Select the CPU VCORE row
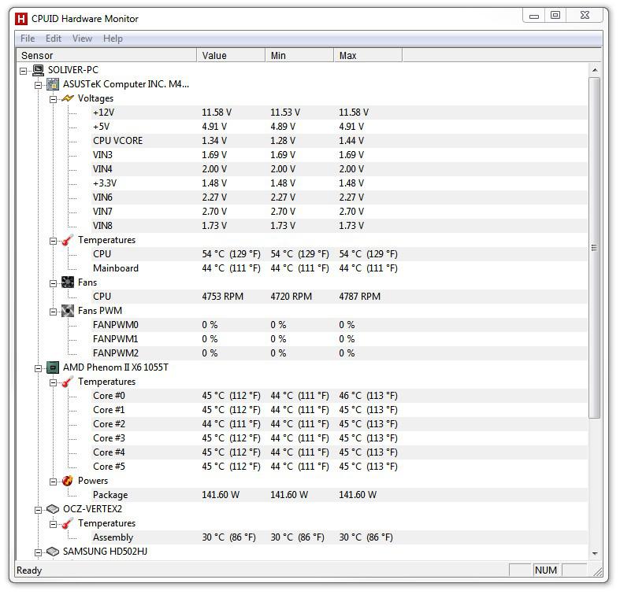Image resolution: width=620 pixels, height=598 pixels. pyautogui.click(x=340, y=141)
